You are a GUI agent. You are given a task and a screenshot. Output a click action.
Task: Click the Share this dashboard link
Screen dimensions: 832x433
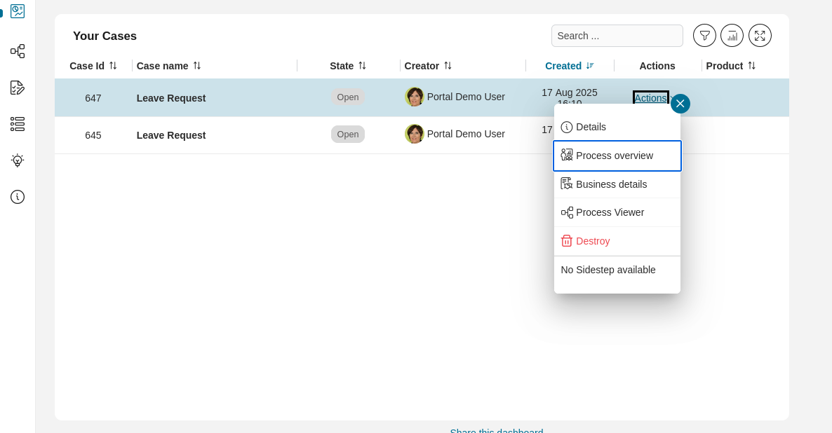(x=497, y=430)
